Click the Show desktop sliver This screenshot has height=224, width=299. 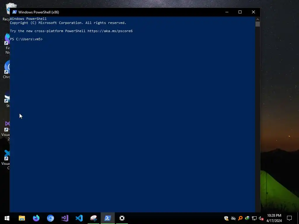point(298,218)
